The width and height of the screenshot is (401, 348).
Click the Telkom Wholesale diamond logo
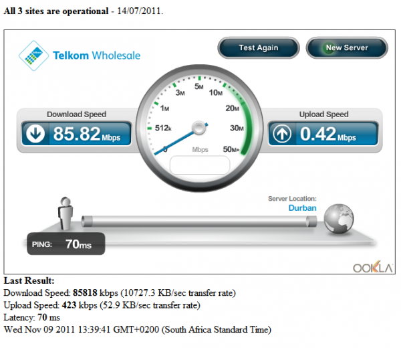34,56
